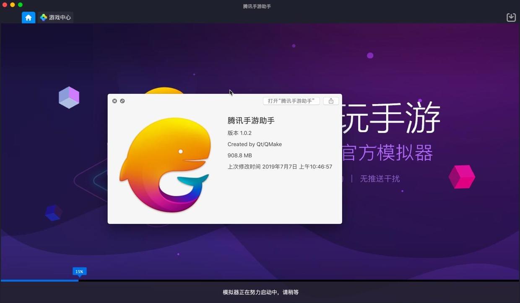Open the share menu in the preview panel
Viewport: 520px width, 303px height.
pos(331,101)
